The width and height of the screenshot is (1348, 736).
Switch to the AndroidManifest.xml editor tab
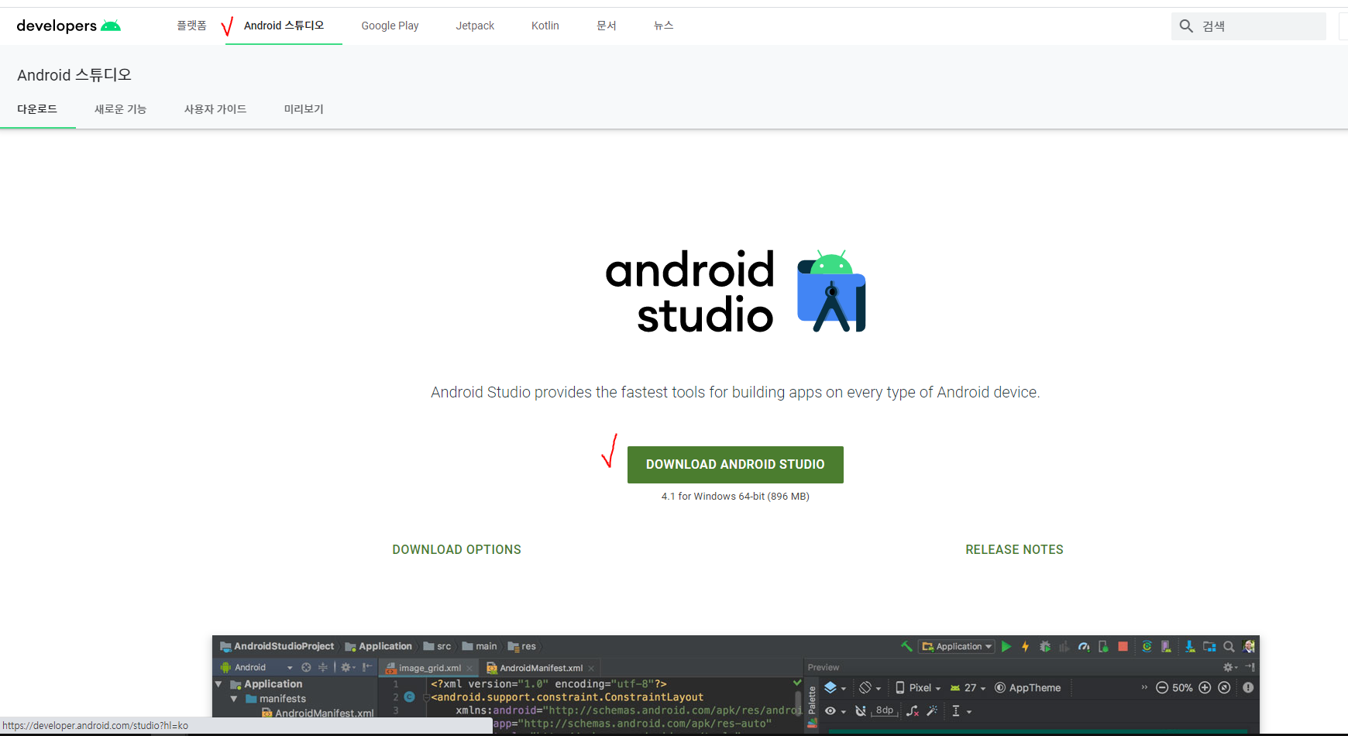pos(541,668)
